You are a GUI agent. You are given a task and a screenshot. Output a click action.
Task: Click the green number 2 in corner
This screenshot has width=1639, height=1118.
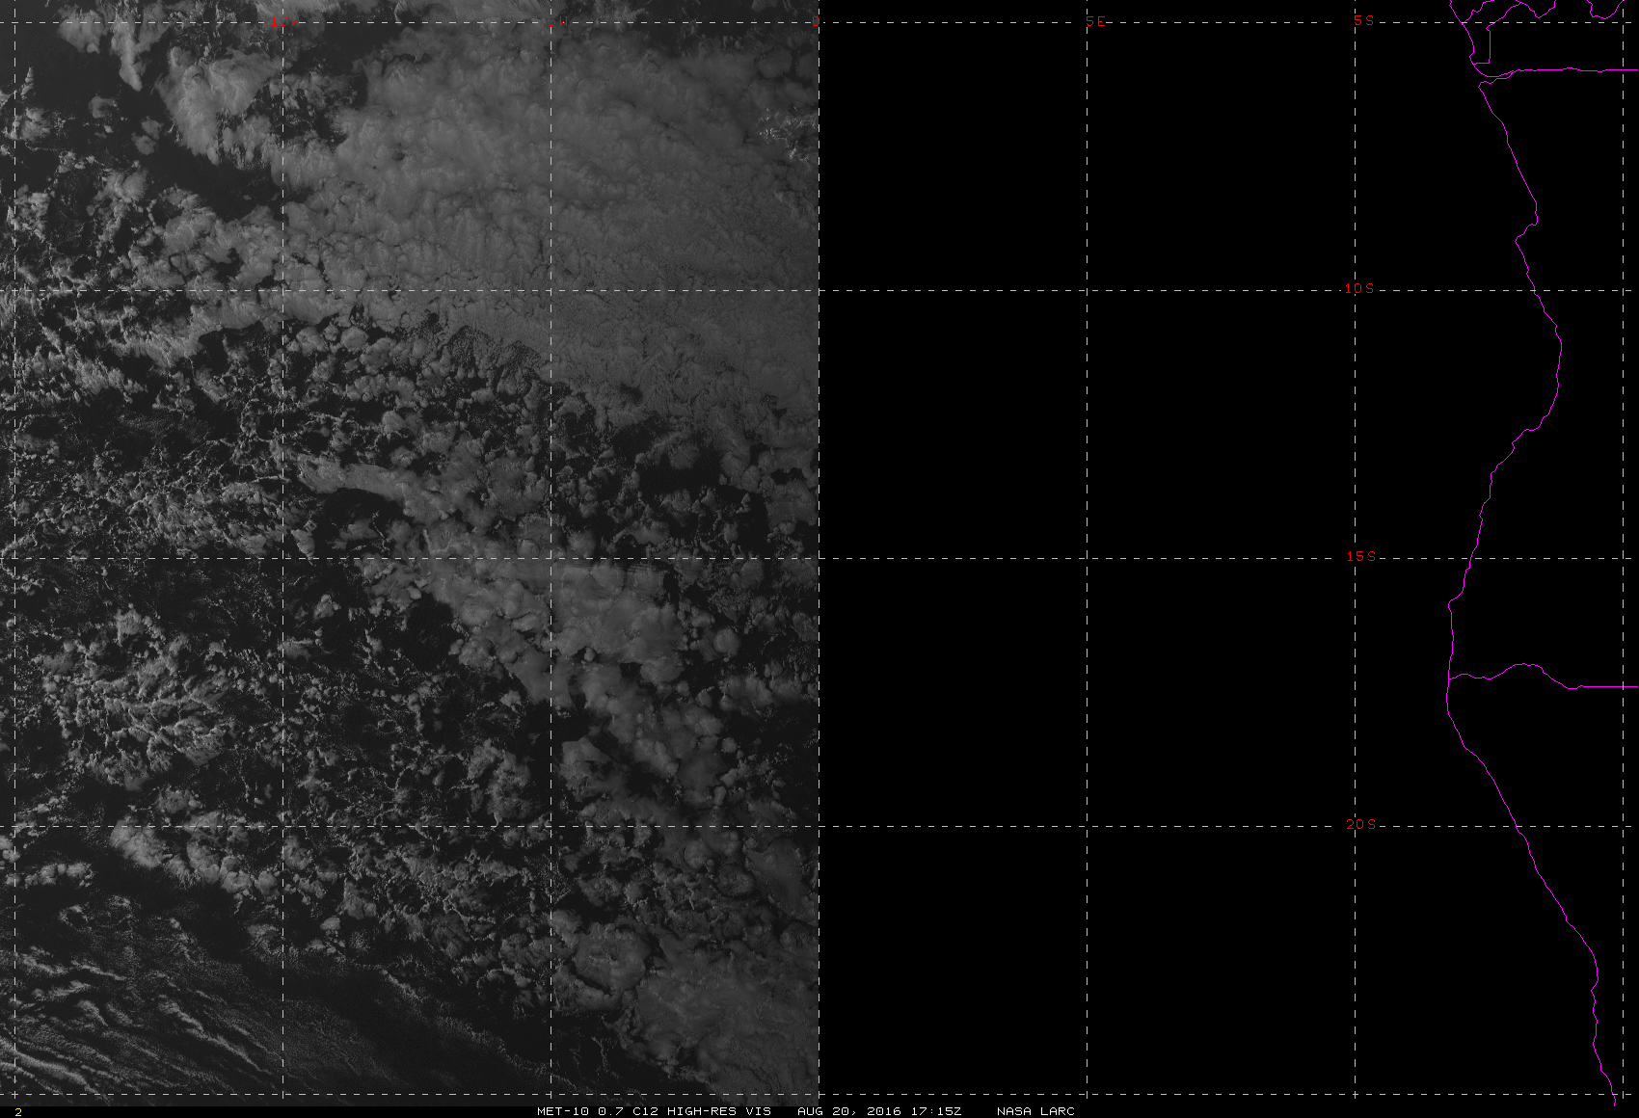pyautogui.click(x=17, y=1111)
